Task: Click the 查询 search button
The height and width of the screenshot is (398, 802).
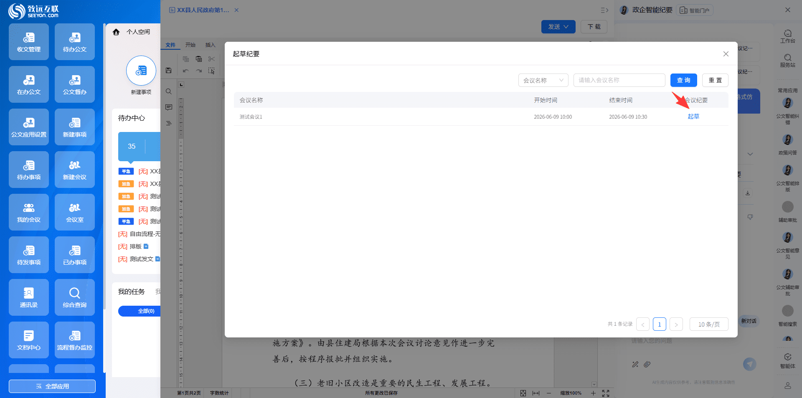Action: (x=684, y=80)
